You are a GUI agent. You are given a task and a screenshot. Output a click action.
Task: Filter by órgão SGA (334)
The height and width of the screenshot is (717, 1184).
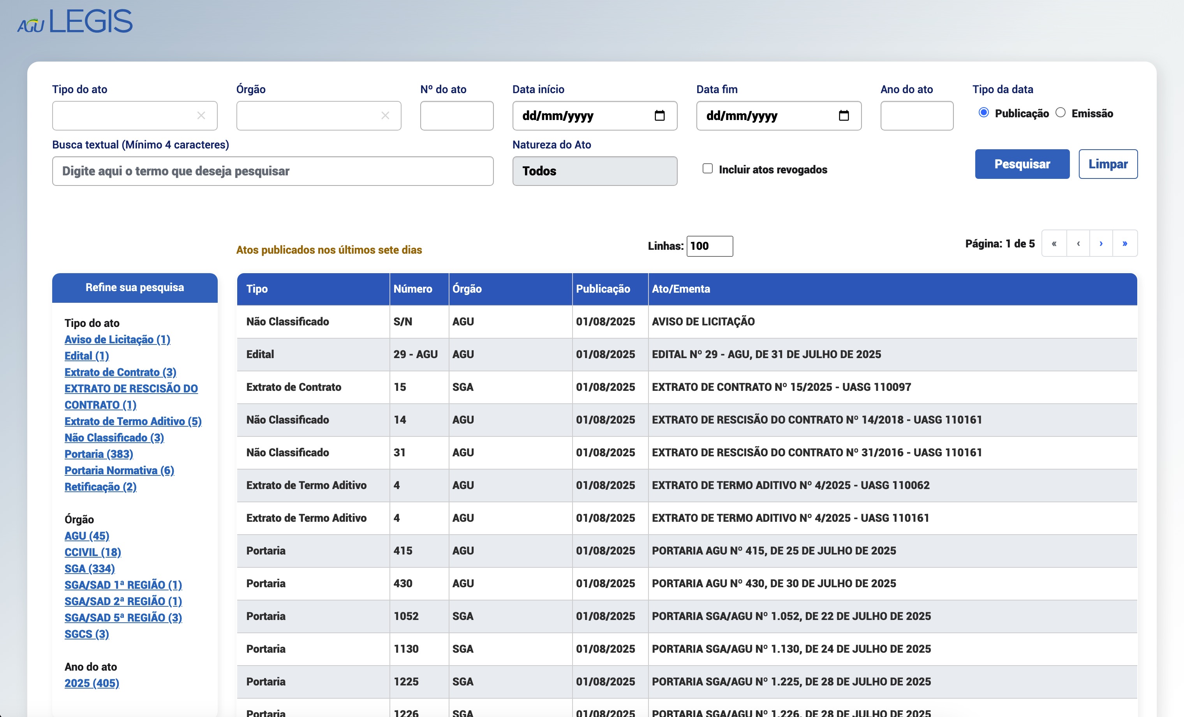[x=90, y=569]
